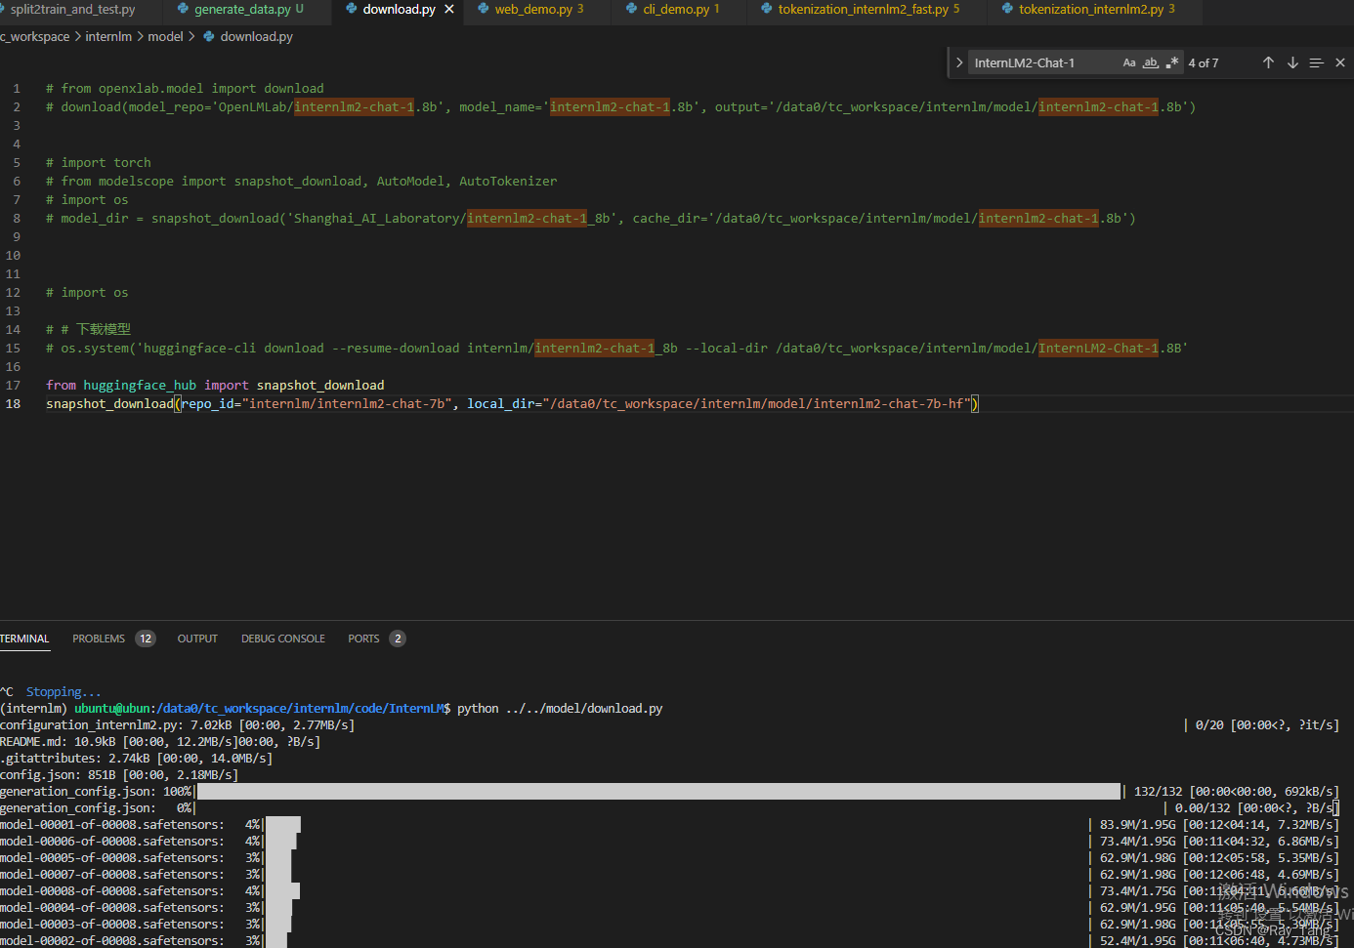Click line number 17 in gutter
Viewport: 1354px width, 948px height.
coord(14,386)
